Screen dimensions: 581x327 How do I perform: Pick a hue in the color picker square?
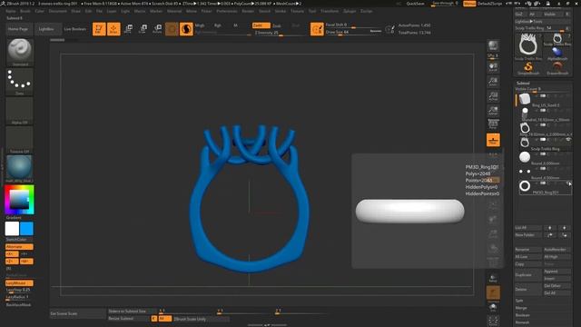(19, 200)
